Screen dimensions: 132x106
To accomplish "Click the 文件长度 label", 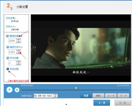I will click(11, 18).
